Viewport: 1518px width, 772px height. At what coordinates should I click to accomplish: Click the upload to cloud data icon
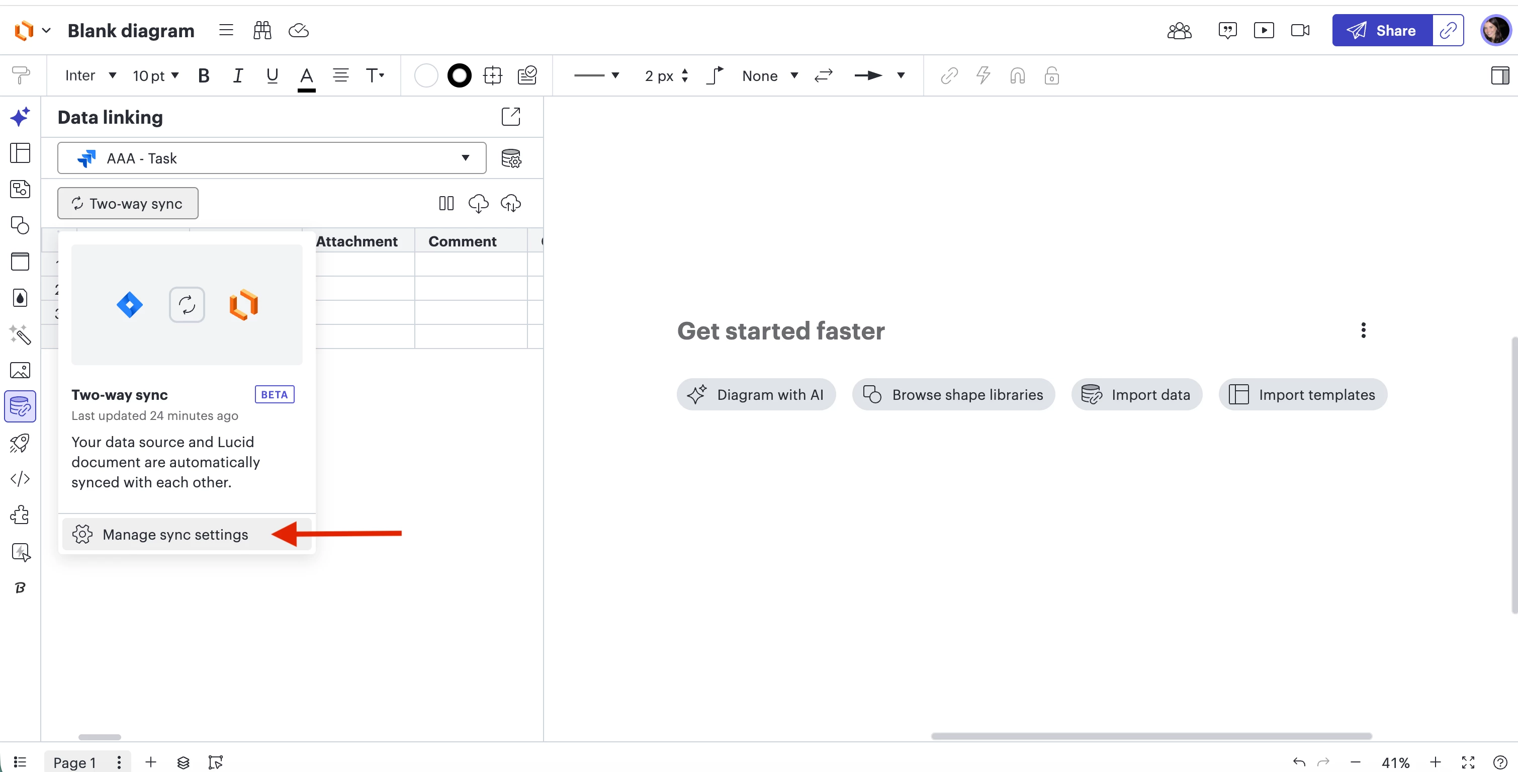[510, 203]
